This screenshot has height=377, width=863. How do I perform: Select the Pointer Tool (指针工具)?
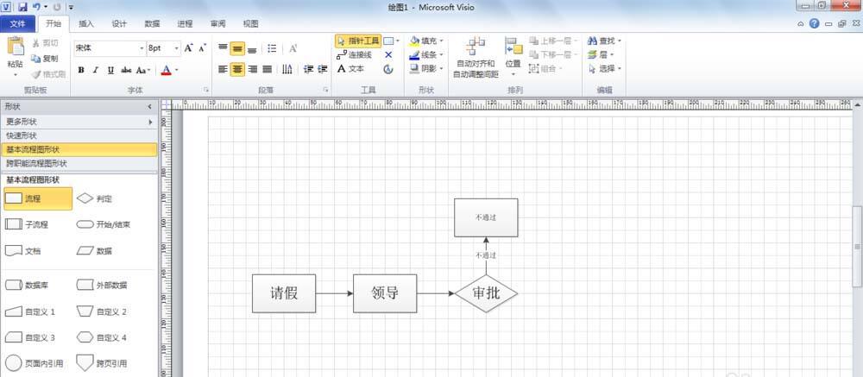pyautogui.click(x=358, y=41)
